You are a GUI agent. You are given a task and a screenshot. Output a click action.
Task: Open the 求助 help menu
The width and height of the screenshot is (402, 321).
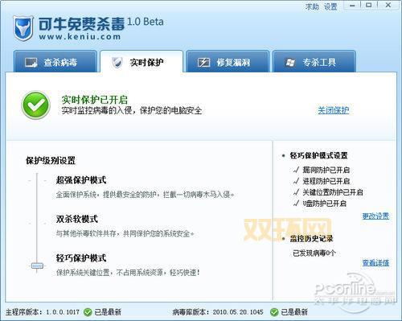click(x=312, y=6)
